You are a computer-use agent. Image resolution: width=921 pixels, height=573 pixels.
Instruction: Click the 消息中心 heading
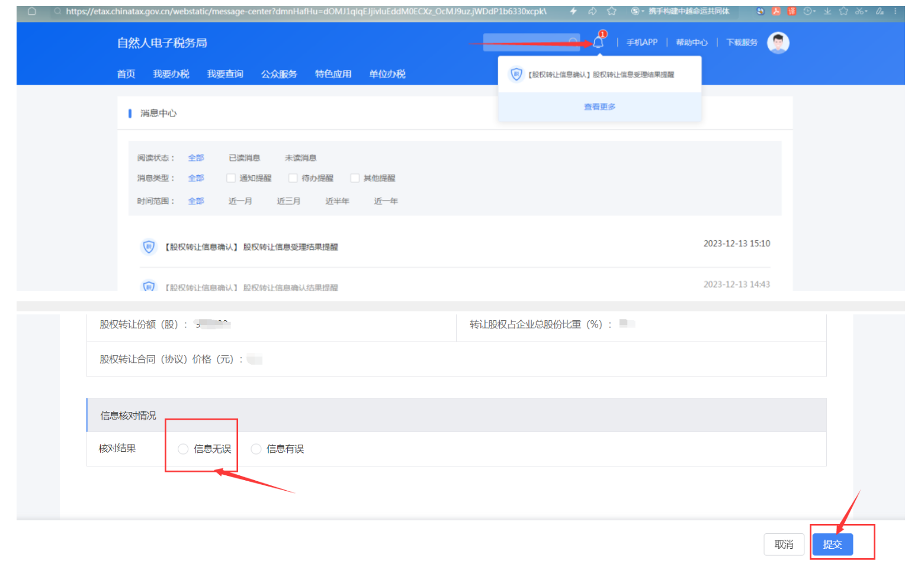coord(158,113)
